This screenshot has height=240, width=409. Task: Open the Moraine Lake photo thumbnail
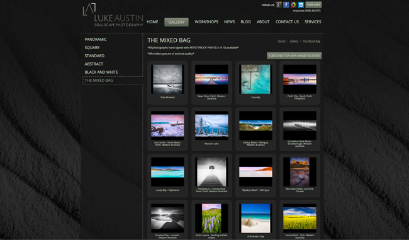point(211,125)
